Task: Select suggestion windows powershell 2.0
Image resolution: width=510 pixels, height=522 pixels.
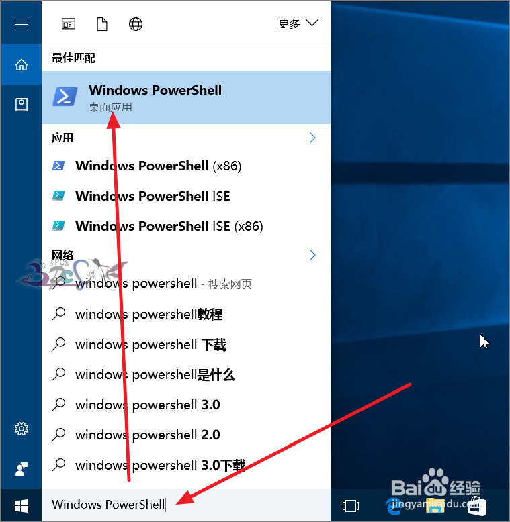Action: pyautogui.click(x=186, y=435)
